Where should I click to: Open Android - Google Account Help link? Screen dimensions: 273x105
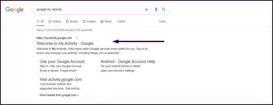(128, 62)
